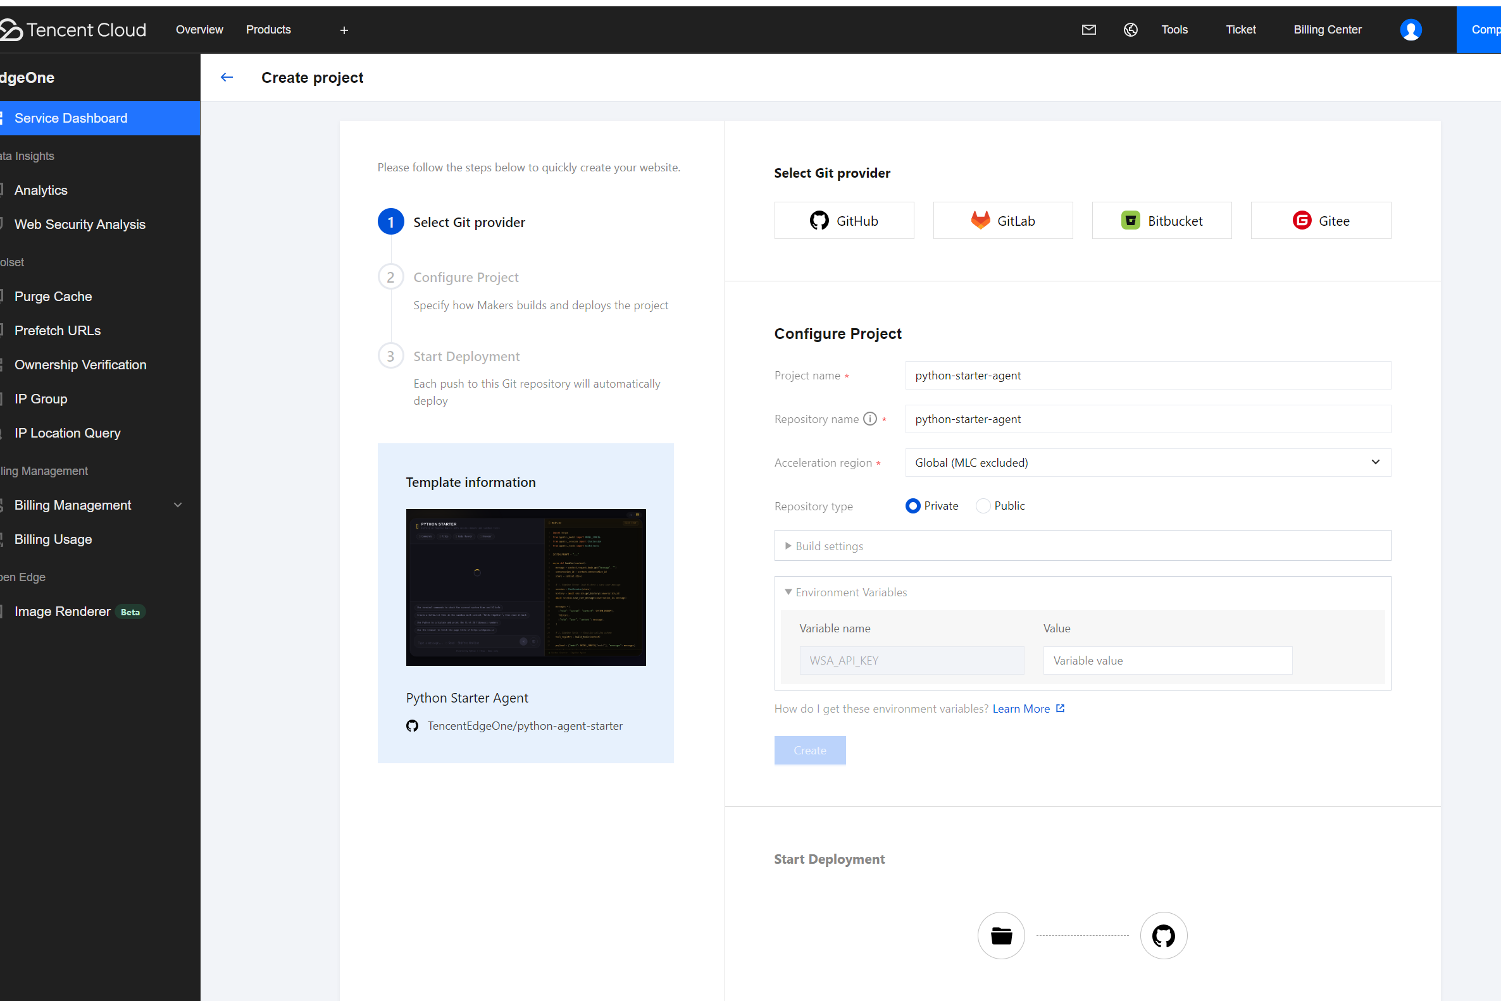Click the external link icon after Learn More

[1061, 709]
